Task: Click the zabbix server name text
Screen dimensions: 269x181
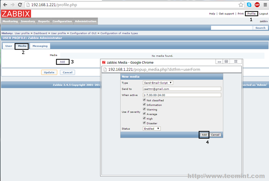Action: (264, 21)
